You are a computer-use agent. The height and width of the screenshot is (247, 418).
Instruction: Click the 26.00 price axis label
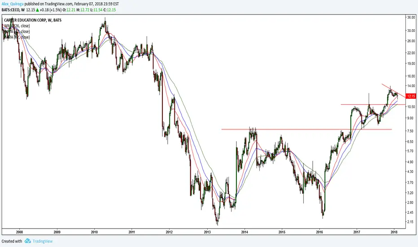click(x=411, y=41)
